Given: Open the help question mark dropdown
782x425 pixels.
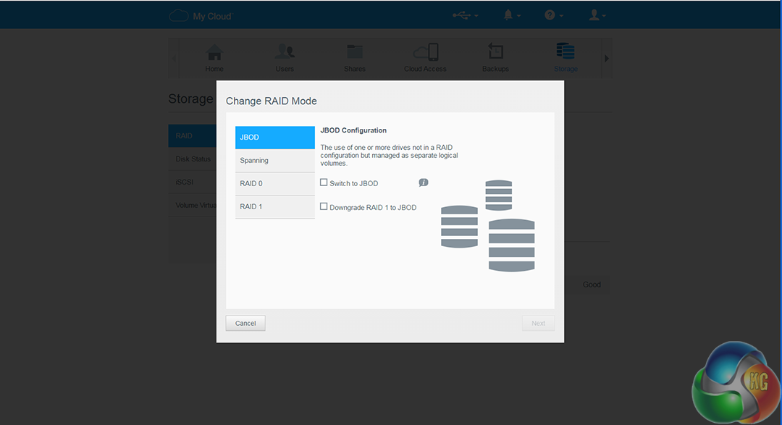Looking at the screenshot, I should (x=553, y=15).
